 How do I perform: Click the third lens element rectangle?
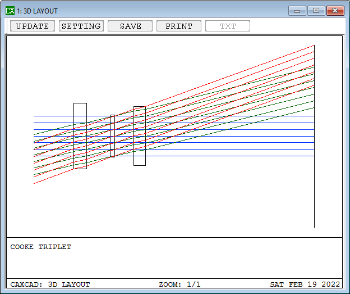140,136
